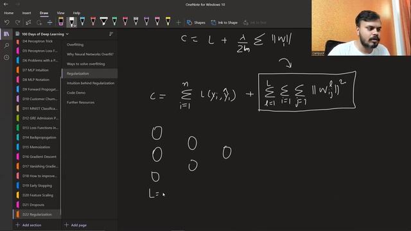Open section D7 MLP Intuition

click(x=37, y=70)
